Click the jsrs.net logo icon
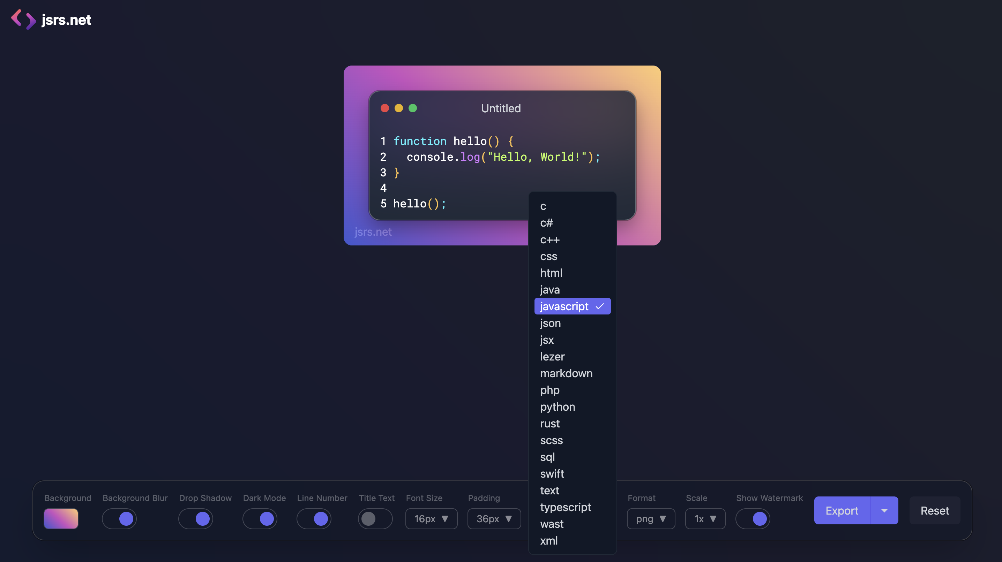This screenshot has height=562, width=1002. point(23,20)
